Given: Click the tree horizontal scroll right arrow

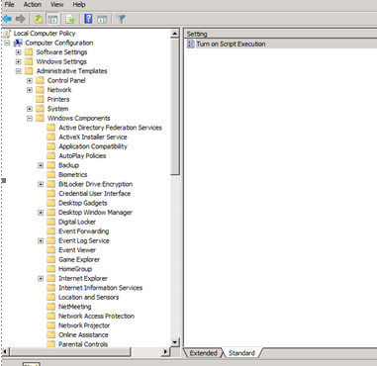Looking at the screenshot, I should 166,351.
